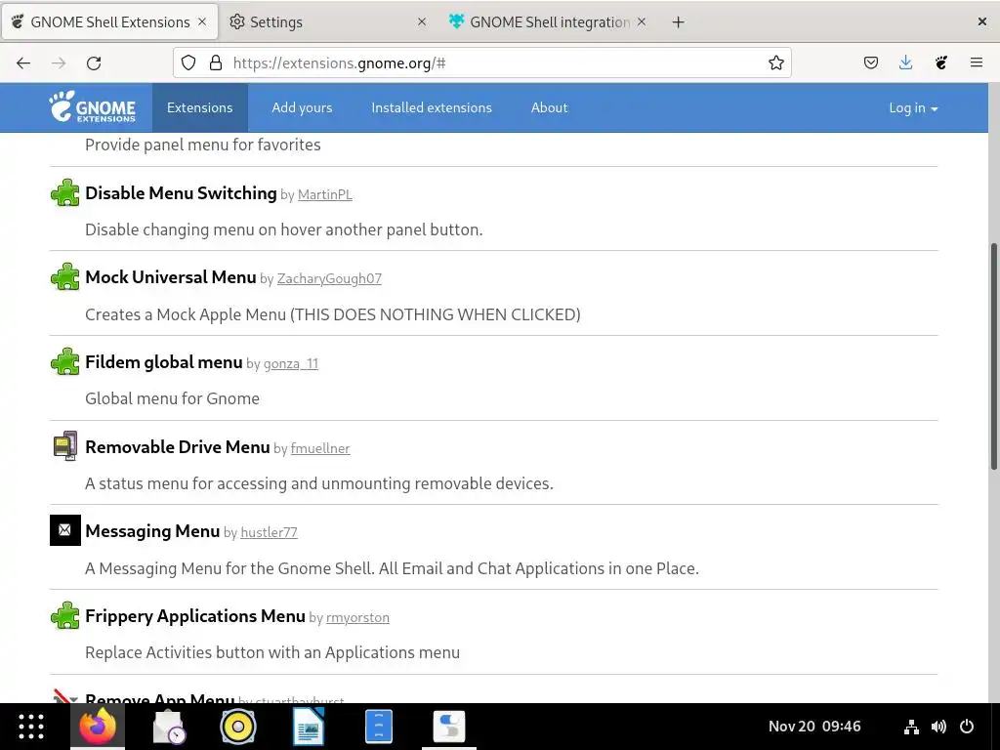Open the Frippery Applications Menu extension title
Screen dimensions: 1000x750
click(x=195, y=615)
